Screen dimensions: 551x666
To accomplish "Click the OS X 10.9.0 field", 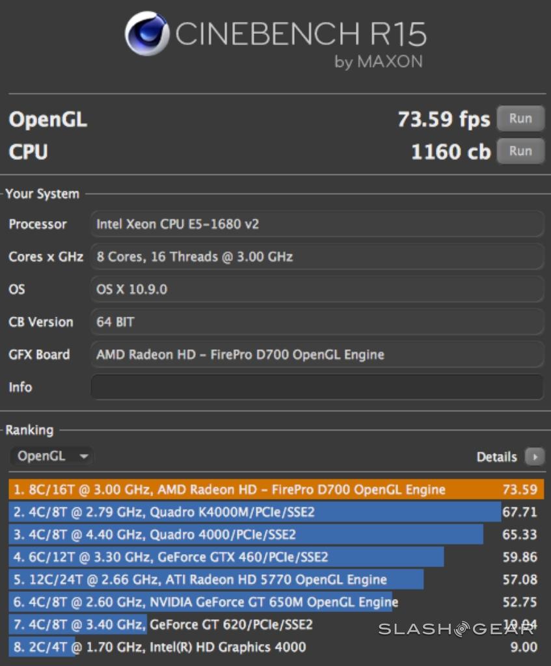I will tap(317, 289).
